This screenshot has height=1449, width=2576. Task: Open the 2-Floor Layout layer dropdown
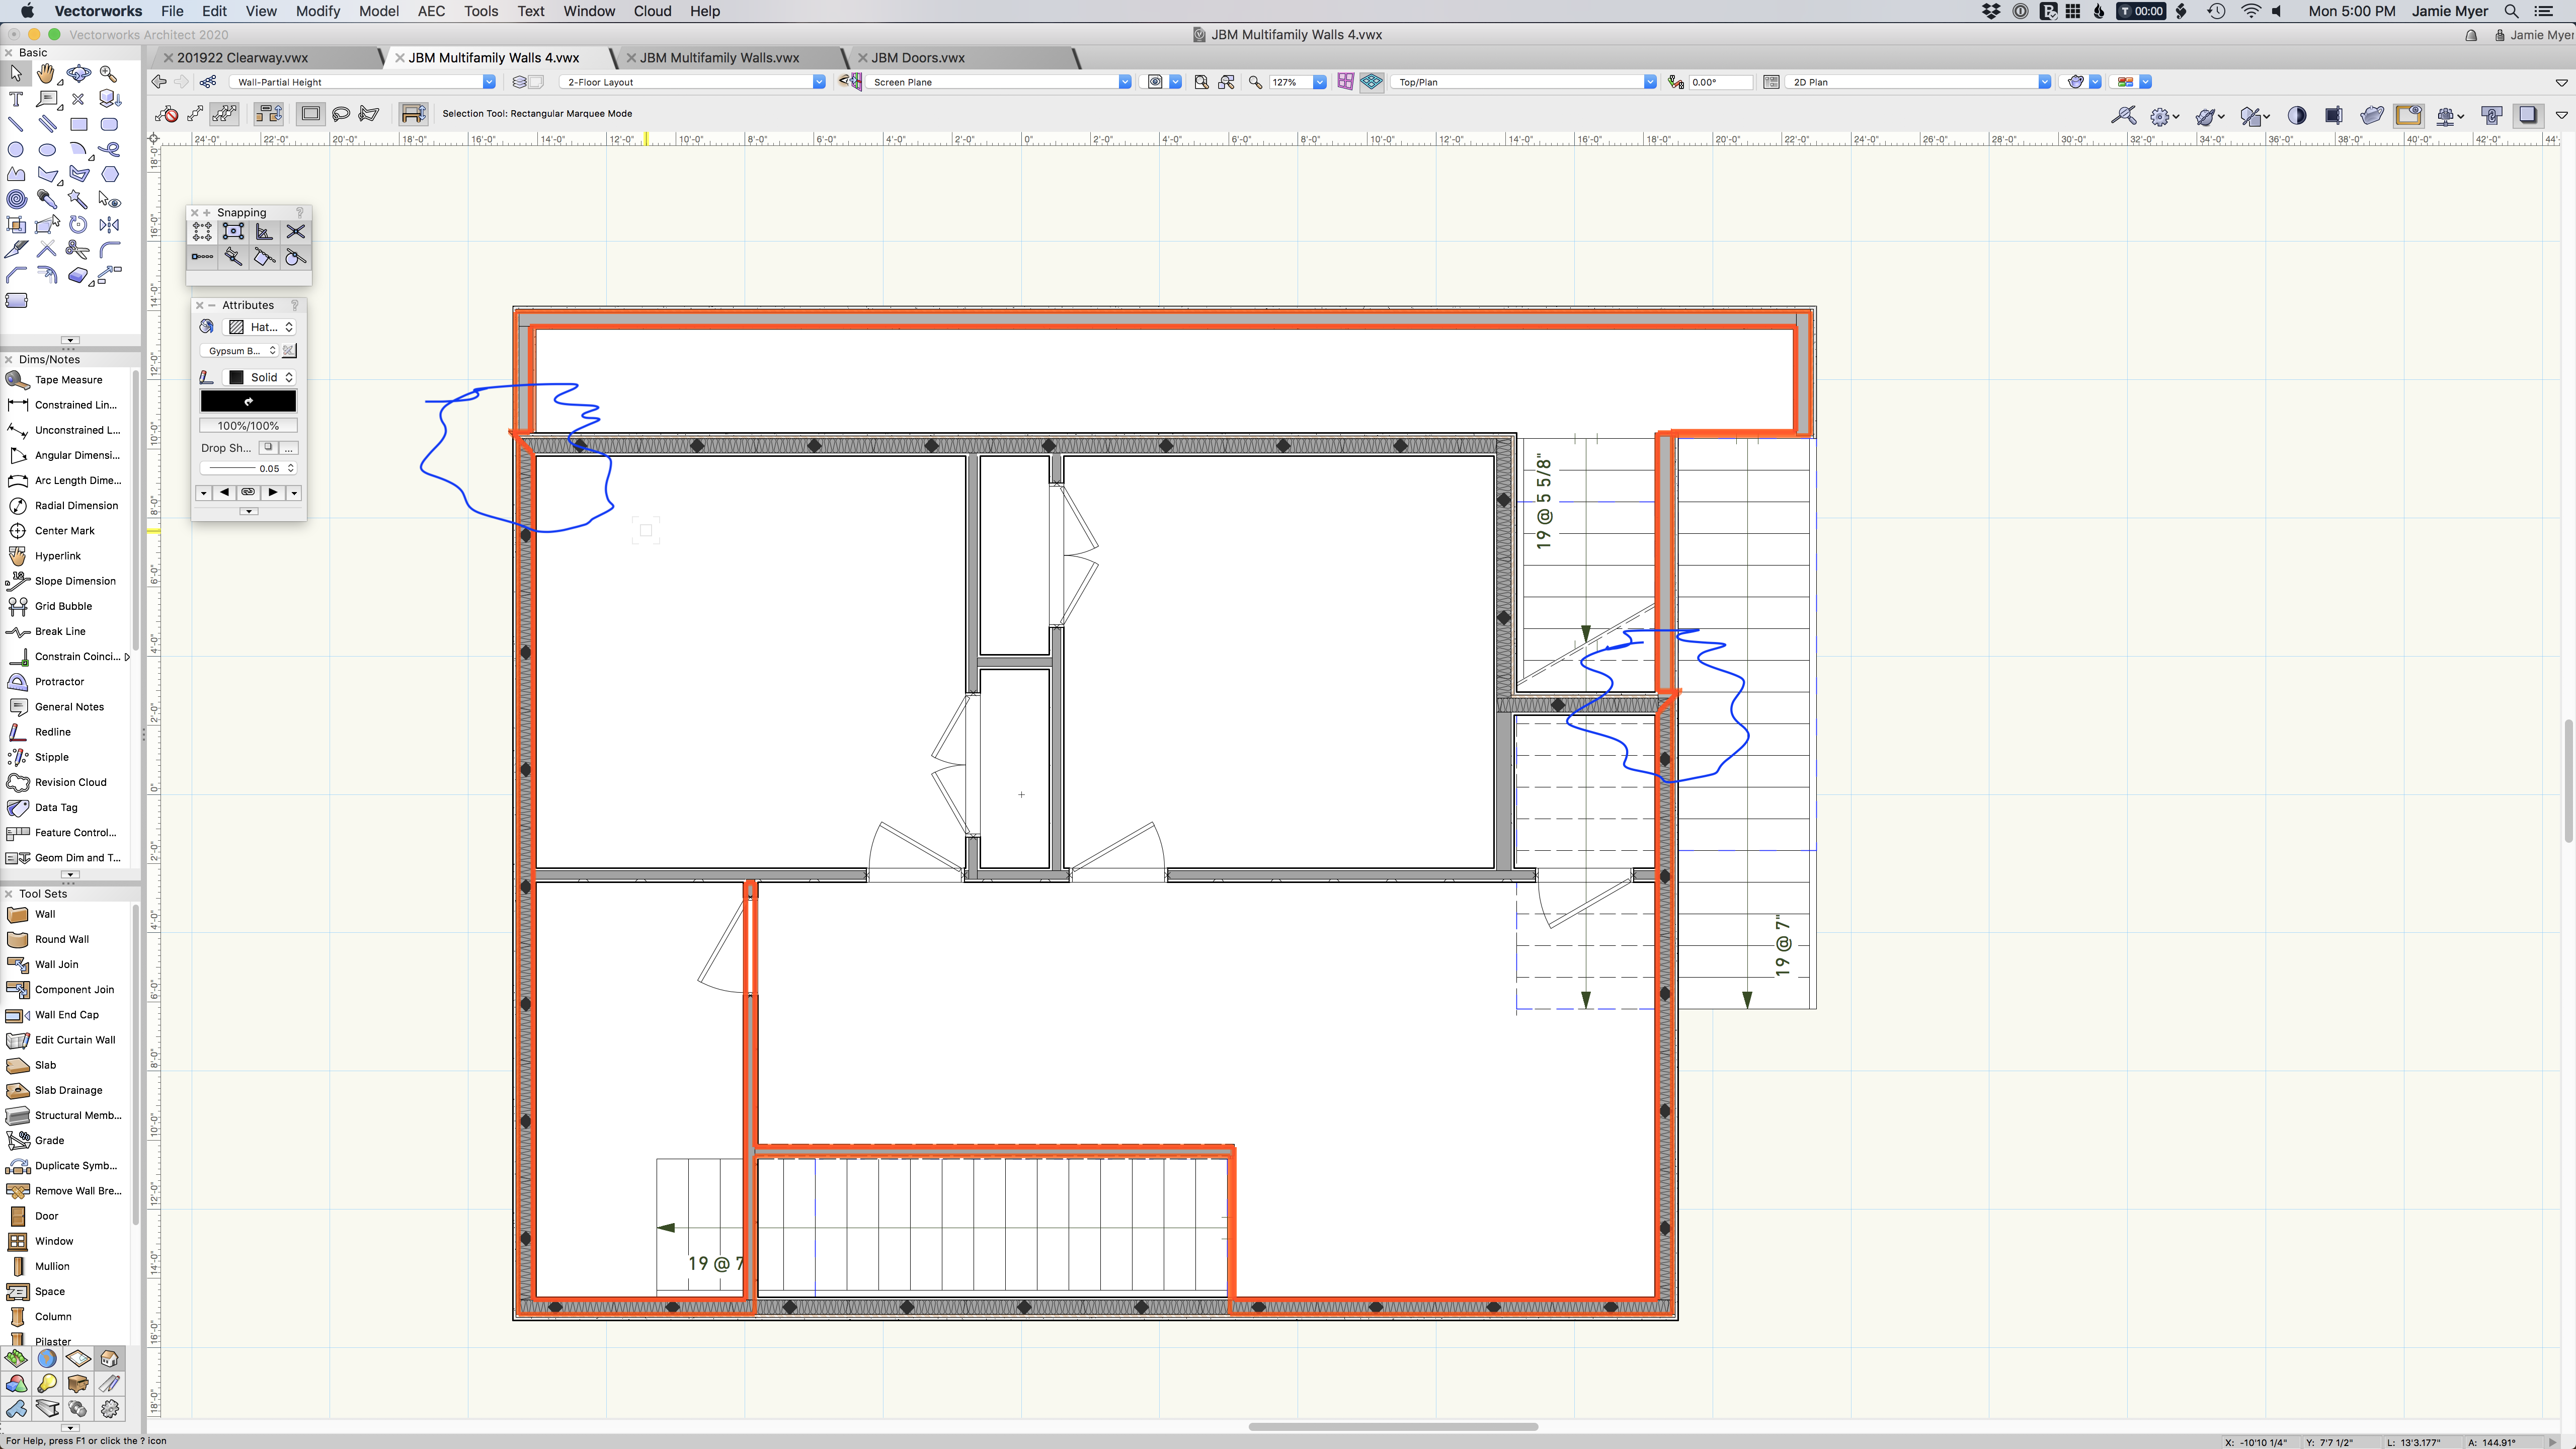(x=818, y=82)
